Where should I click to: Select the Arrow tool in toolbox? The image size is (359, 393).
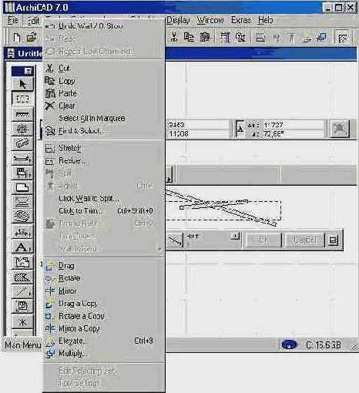[22, 84]
